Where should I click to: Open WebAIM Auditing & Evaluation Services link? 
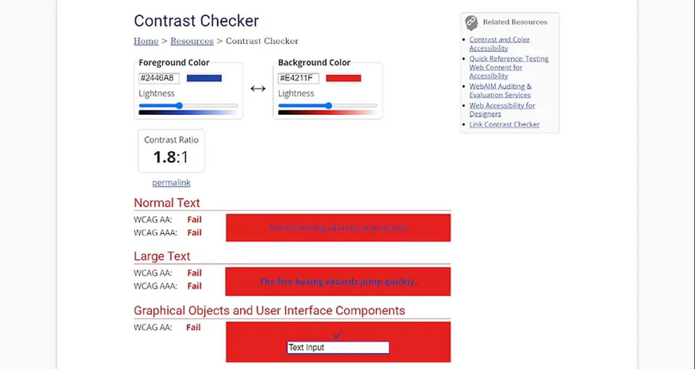coord(501,91)
